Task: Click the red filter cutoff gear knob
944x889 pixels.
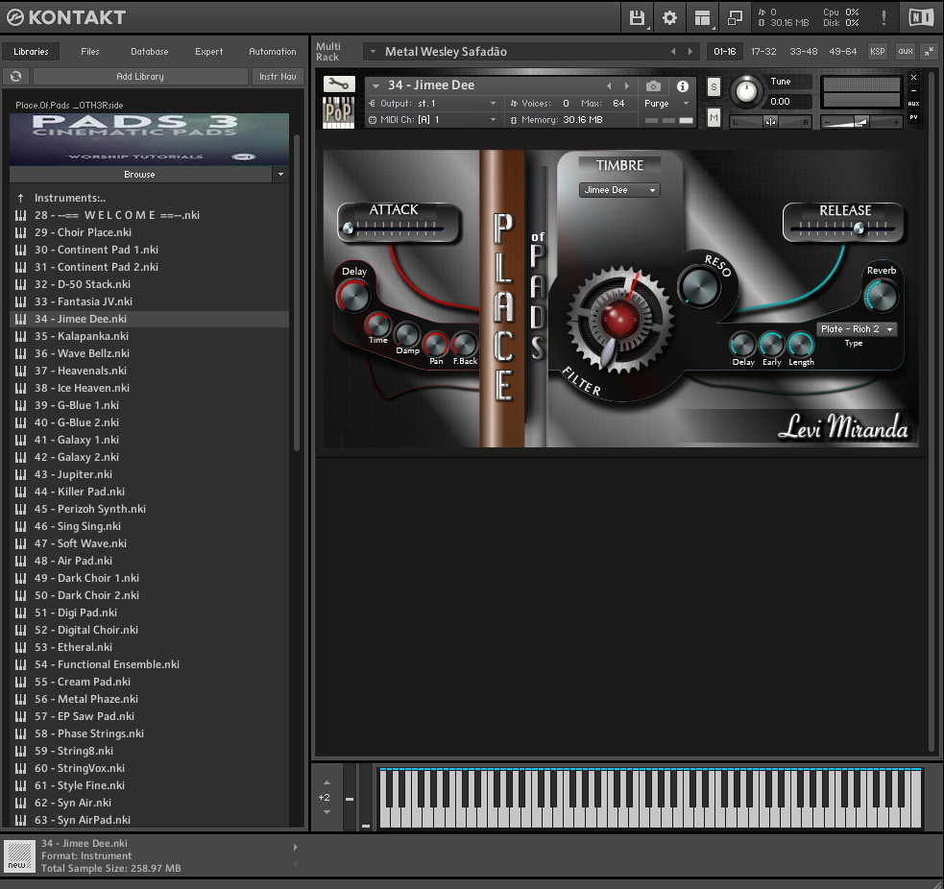Action: click(x=619, y=319)
